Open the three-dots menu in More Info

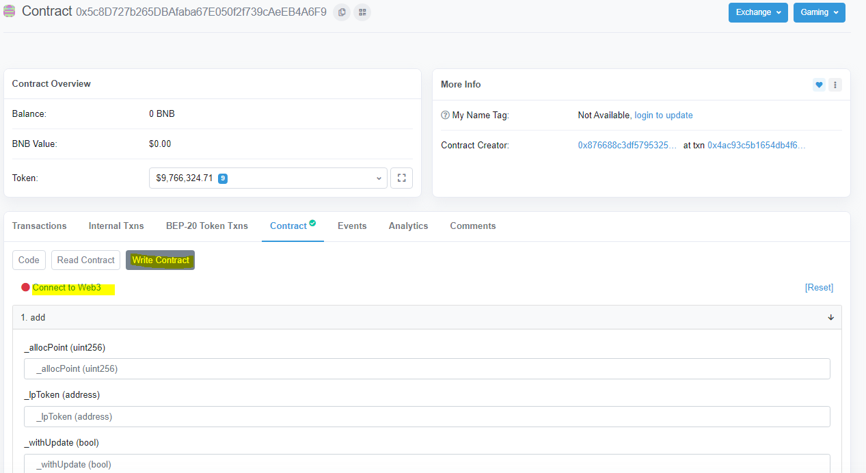(x=835, y=85)
